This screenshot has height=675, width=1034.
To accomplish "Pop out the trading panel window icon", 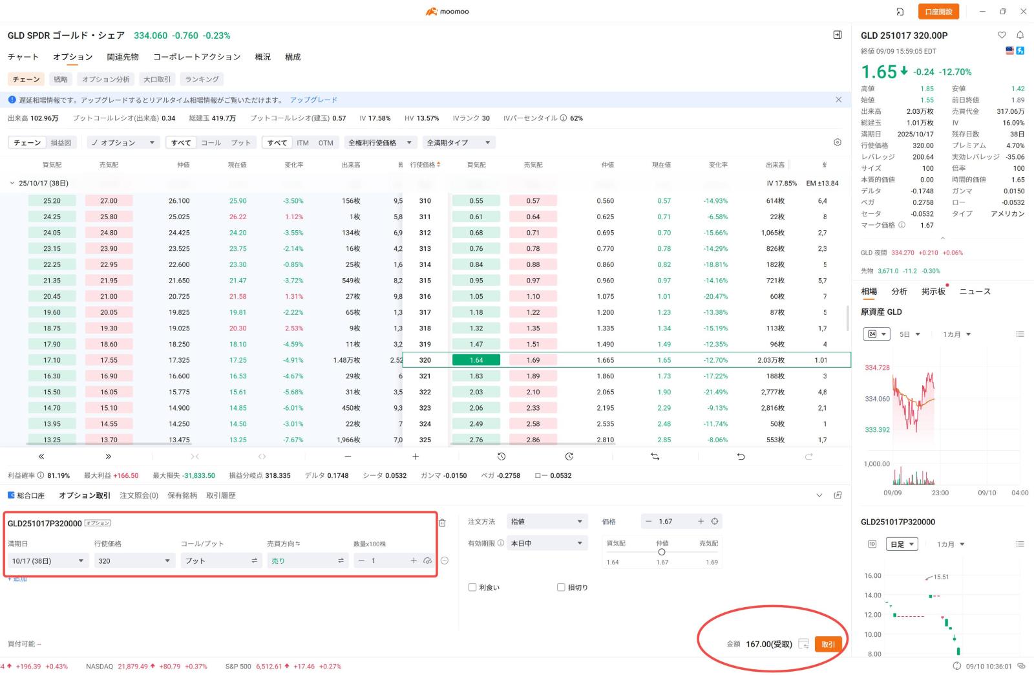I will pyautogui.click(x=838, y=495).
